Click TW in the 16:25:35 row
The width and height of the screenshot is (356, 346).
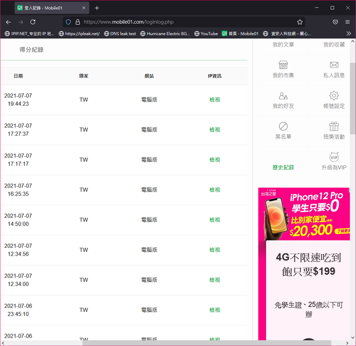(84, 190)
